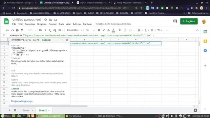Show all sheets list

coord(15,110)
